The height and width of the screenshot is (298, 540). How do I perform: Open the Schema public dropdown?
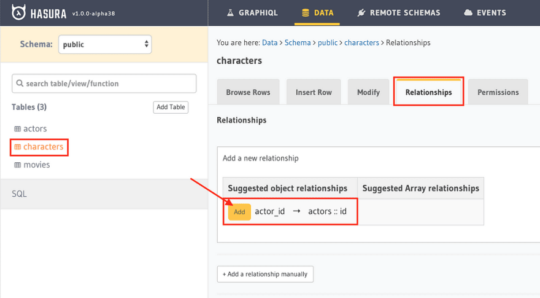(105, 44)
